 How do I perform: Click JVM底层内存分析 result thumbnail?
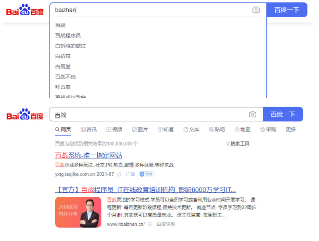pos(78,212)
